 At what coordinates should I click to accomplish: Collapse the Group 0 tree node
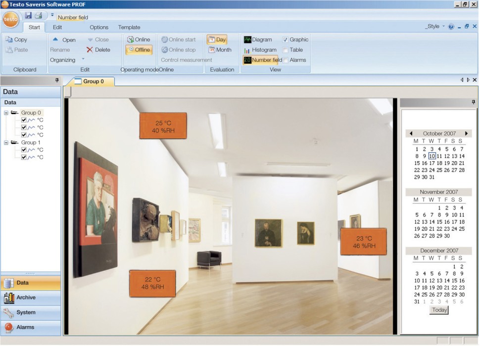point(6,113)
